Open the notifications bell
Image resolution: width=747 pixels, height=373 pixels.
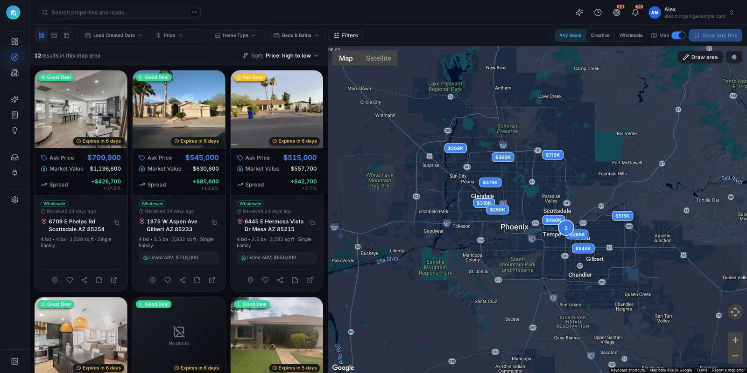coord(635,13)
